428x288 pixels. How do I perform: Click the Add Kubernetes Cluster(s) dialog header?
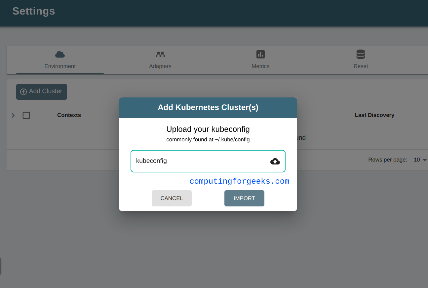[x=208, y=107]
